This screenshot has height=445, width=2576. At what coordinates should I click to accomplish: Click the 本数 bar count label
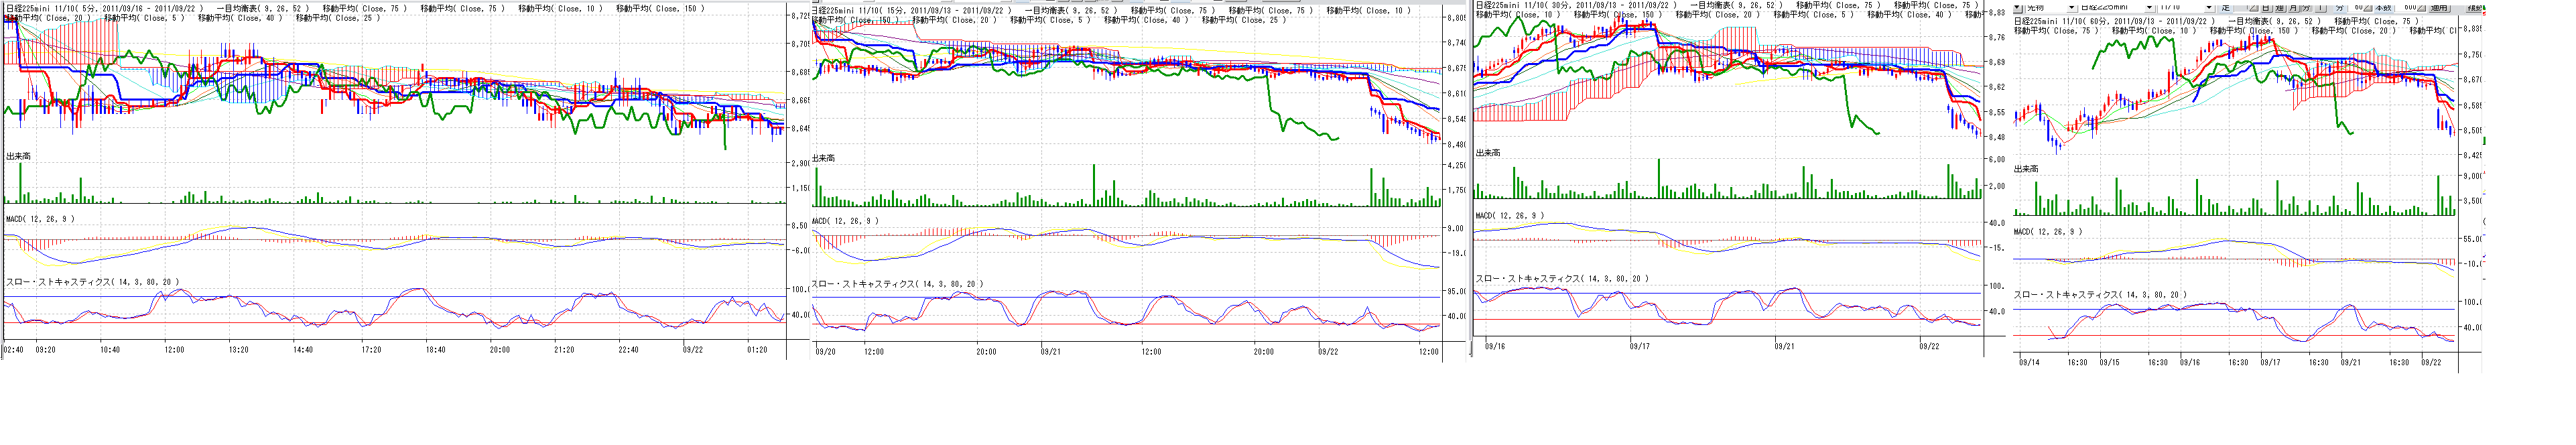(x=2383, y=8)
